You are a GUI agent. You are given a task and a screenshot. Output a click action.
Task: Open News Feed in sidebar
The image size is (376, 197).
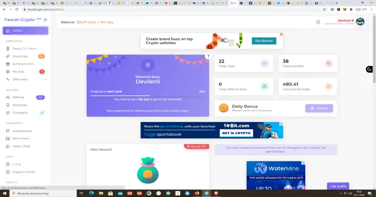click(x=20, y=138)
